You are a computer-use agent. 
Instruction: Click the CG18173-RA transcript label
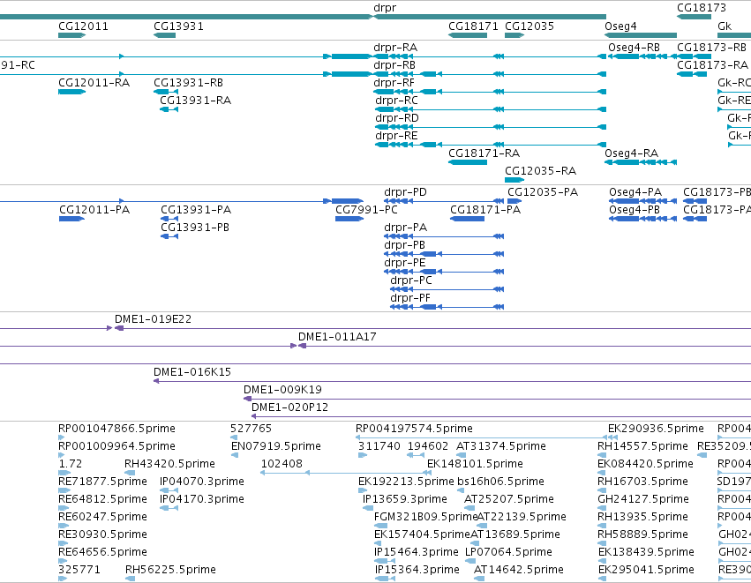point(712,65)
